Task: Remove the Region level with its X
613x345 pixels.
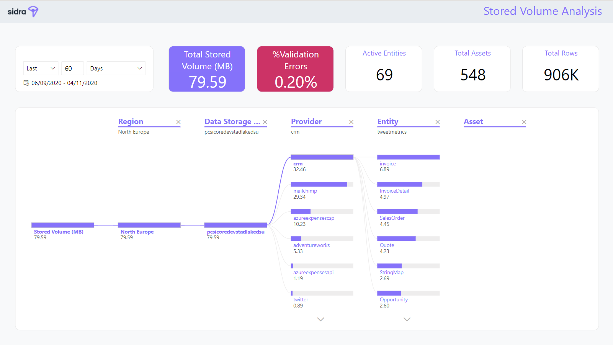Action: click(178, 122)
